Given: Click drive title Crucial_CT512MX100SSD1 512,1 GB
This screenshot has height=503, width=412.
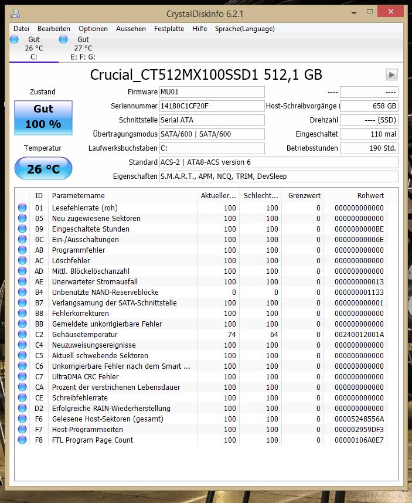Looking at the screenshot, I should (206, 74).
